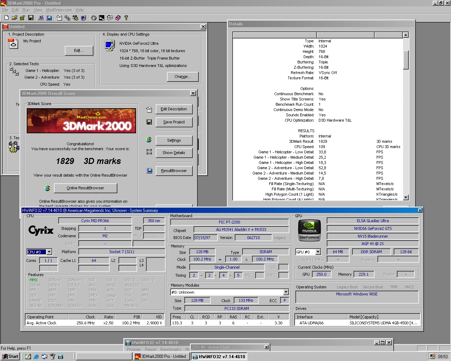This screenshot has width=451, height=361.
Task: Click the FIC PT-2200 motherboard field
Action: pos(229,222)
